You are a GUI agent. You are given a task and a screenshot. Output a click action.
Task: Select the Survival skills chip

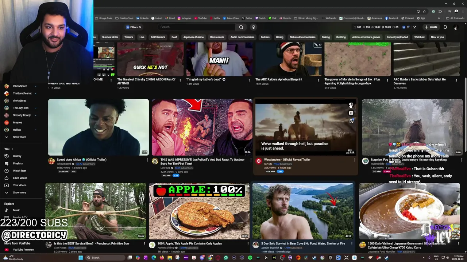point(110,37)
